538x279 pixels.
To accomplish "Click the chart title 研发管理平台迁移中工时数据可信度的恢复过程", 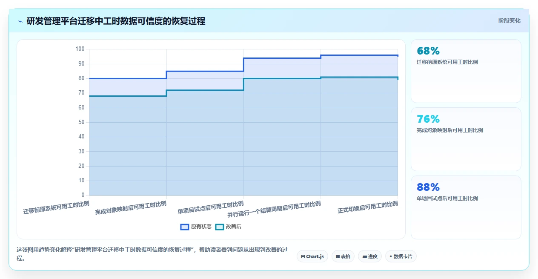I will (116, 21).
